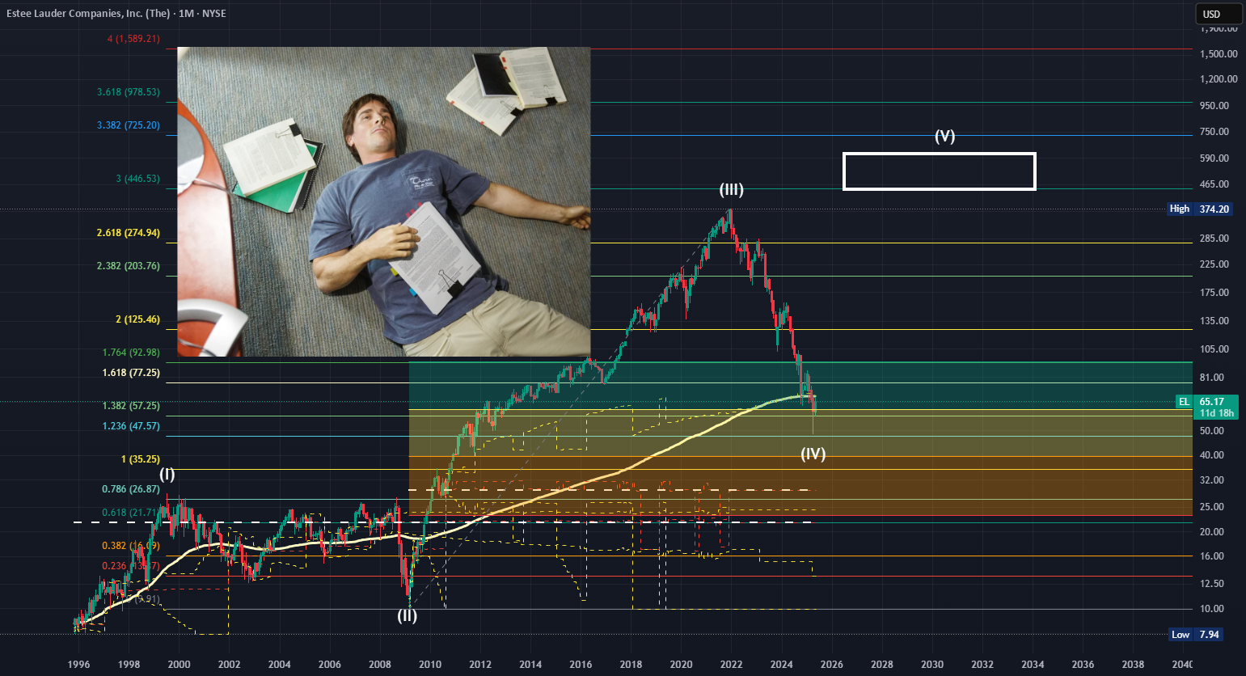Click the 2012 marker on time axis
The height and width of the screenshot is (676, 1246).
[480, 665]
